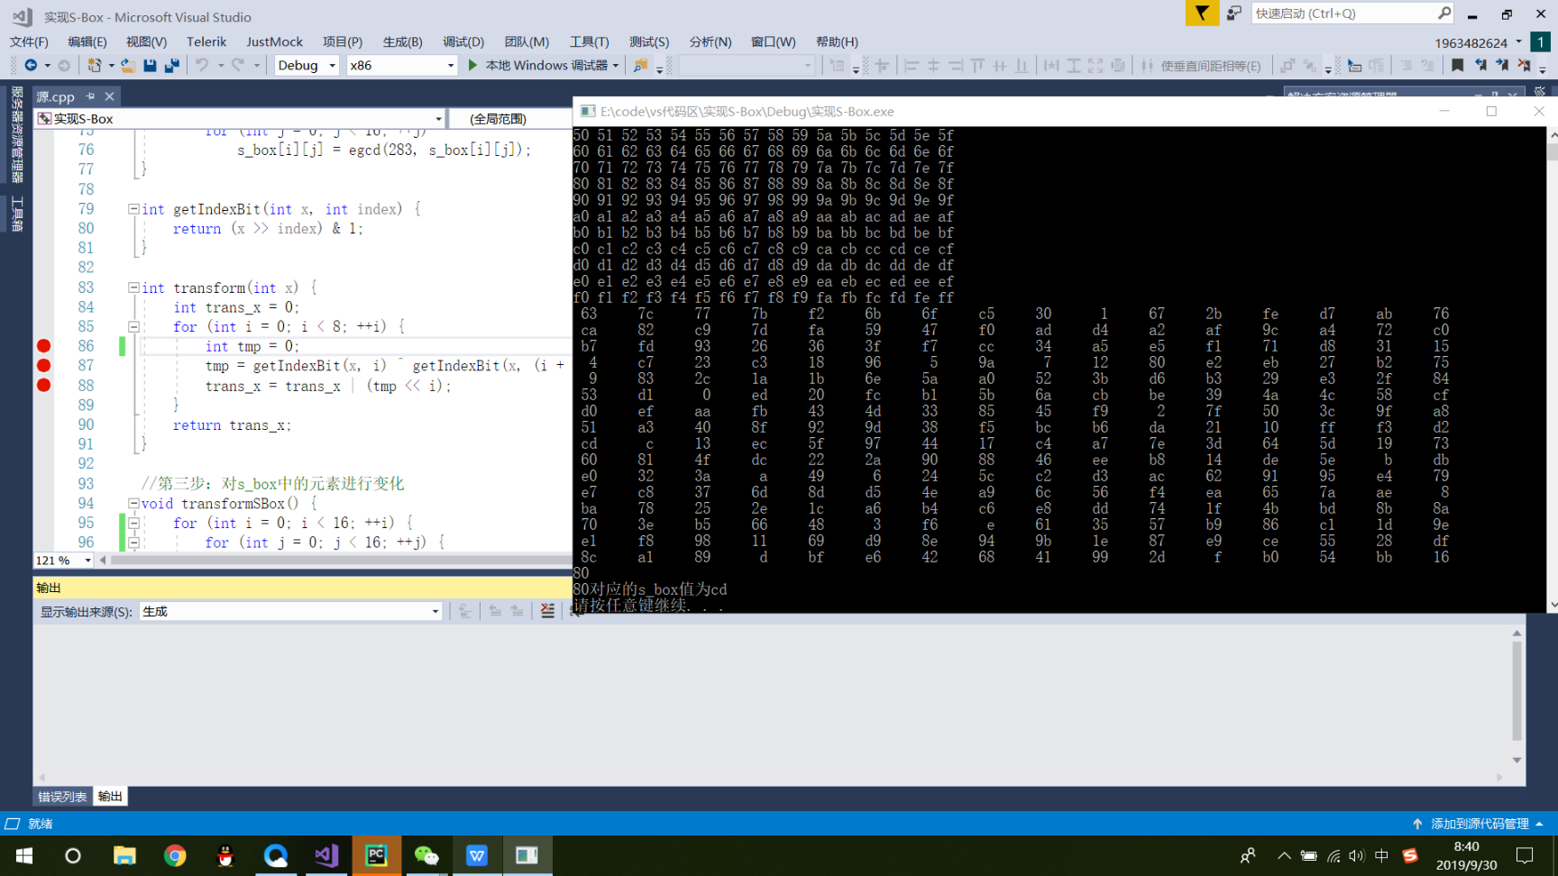Image resolution: width=1558 pixels, height=876 pixels.
Task: Open File Explorer from the taskbar
Action: [x=124, y=856]
